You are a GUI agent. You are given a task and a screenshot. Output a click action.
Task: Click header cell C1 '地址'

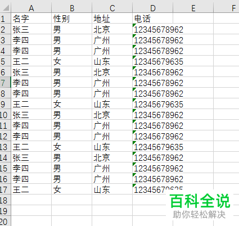[112, 19]
